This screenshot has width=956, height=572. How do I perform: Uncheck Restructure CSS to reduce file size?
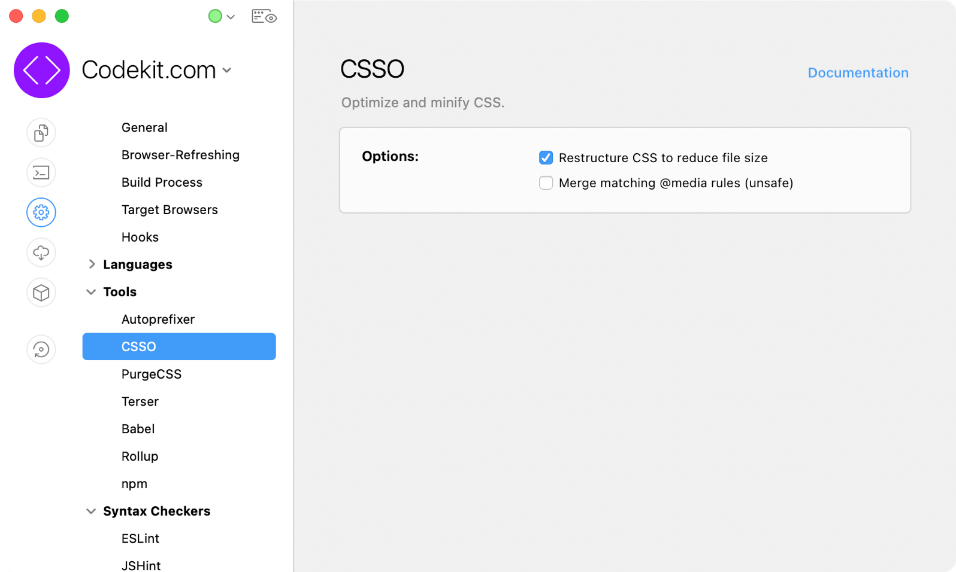tap(546, 157)
